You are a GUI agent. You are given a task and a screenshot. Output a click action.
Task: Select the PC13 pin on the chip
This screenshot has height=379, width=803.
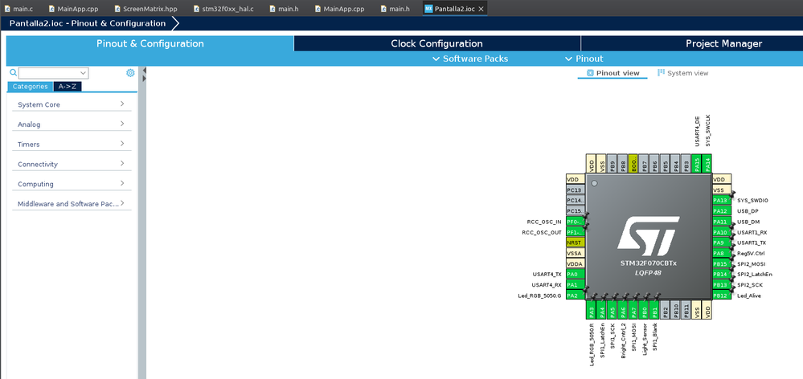[x=575, y=189]
